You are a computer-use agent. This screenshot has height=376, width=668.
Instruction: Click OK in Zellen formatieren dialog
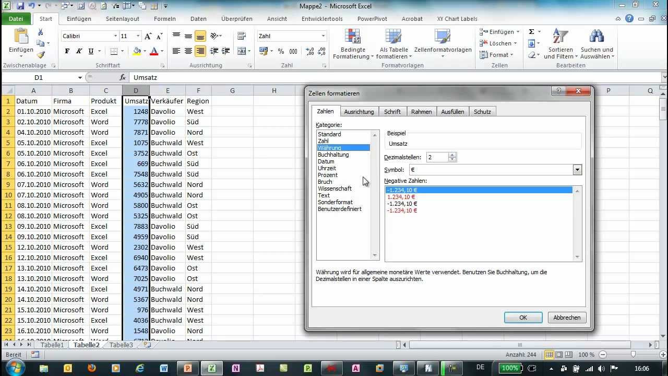[523, 318]
